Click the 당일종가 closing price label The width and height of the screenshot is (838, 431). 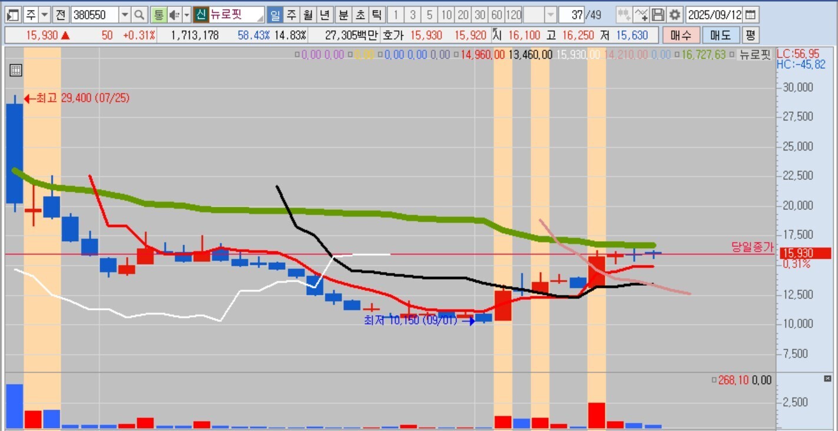tap(752, 248)
